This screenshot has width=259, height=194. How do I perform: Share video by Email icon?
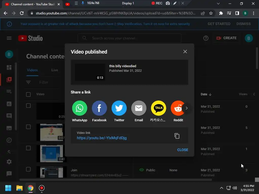pos(139,108)
